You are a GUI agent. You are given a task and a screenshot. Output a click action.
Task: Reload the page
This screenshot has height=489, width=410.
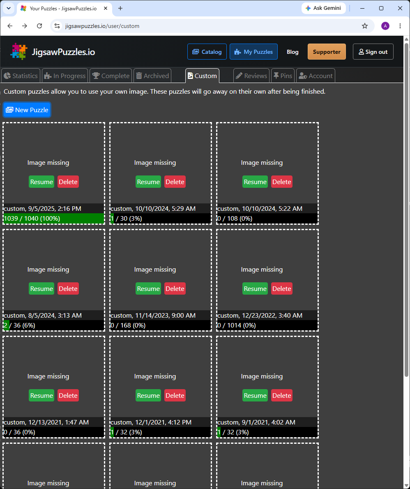[39, 26]
